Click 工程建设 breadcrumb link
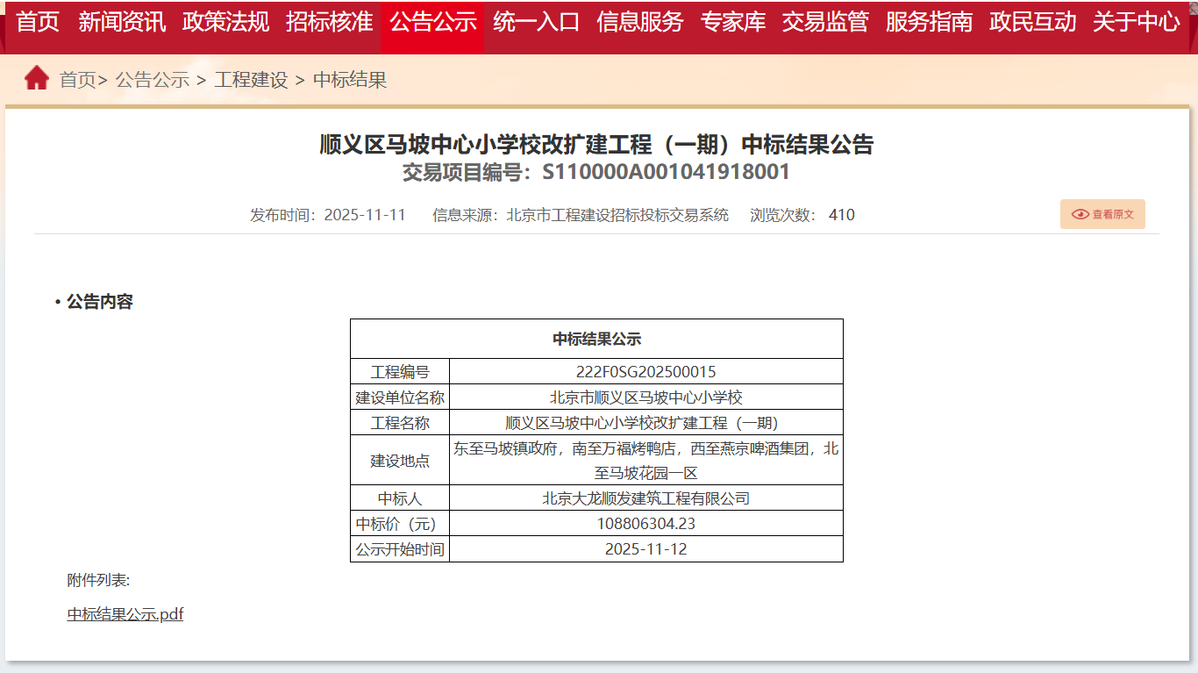 coord(251,80)
